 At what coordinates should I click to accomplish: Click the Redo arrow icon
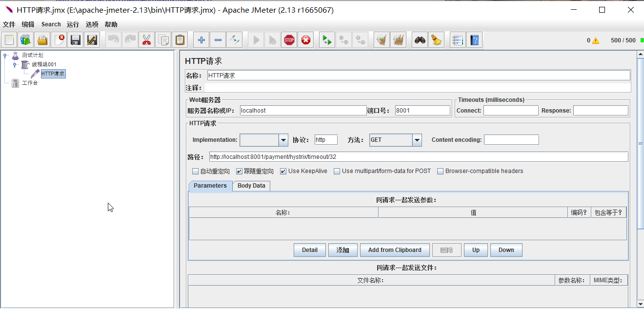point(130,40)
